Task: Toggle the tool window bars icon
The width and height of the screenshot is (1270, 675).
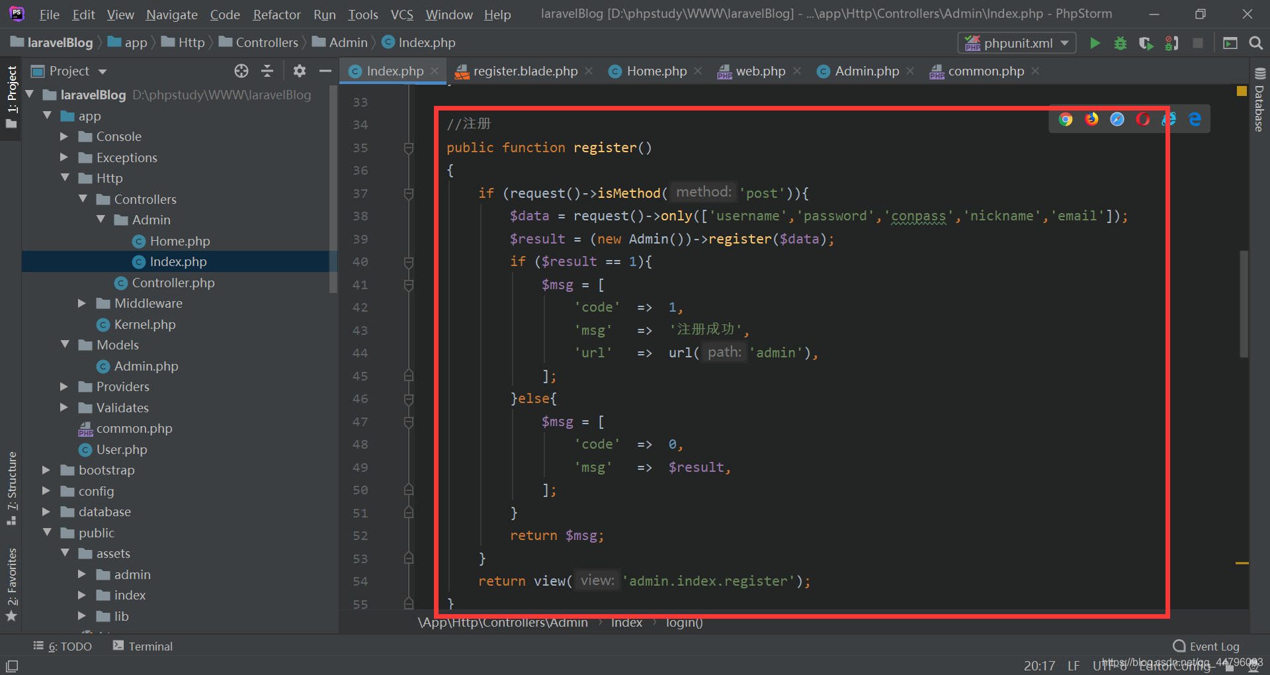Action: [12, 666]
